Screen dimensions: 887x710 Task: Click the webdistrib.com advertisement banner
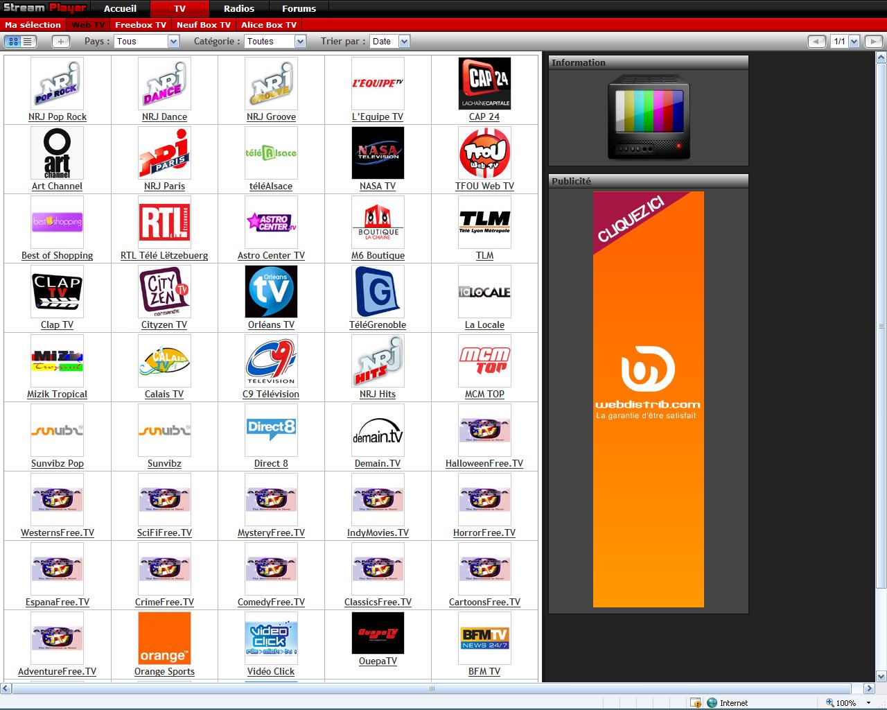point(649,399)
